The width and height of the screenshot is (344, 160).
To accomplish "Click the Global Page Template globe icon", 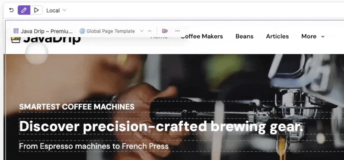I will pyautogui.click(x=82, y=31).
